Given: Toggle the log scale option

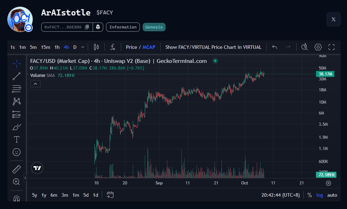Looking at the screenshot, I should point(320,195).
